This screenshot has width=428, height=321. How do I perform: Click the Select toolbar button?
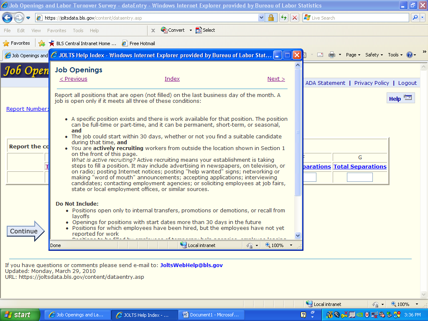pyautogui.click(x=205, y=30)
